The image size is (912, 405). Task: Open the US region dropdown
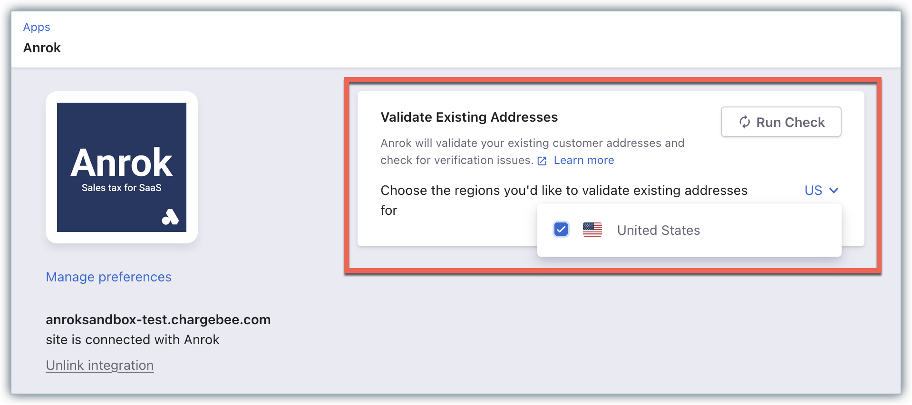pyautogui.click(x=814, y=190)
